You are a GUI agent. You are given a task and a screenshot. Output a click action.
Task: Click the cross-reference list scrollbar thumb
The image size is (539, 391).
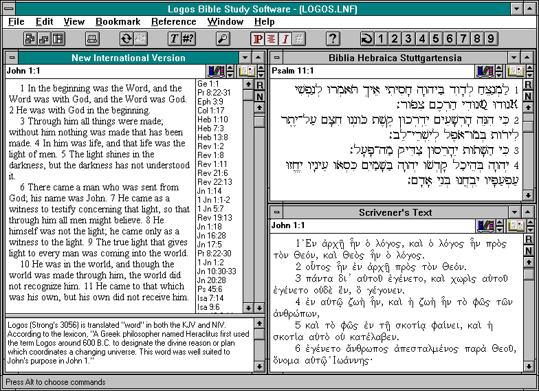point(248,95)
